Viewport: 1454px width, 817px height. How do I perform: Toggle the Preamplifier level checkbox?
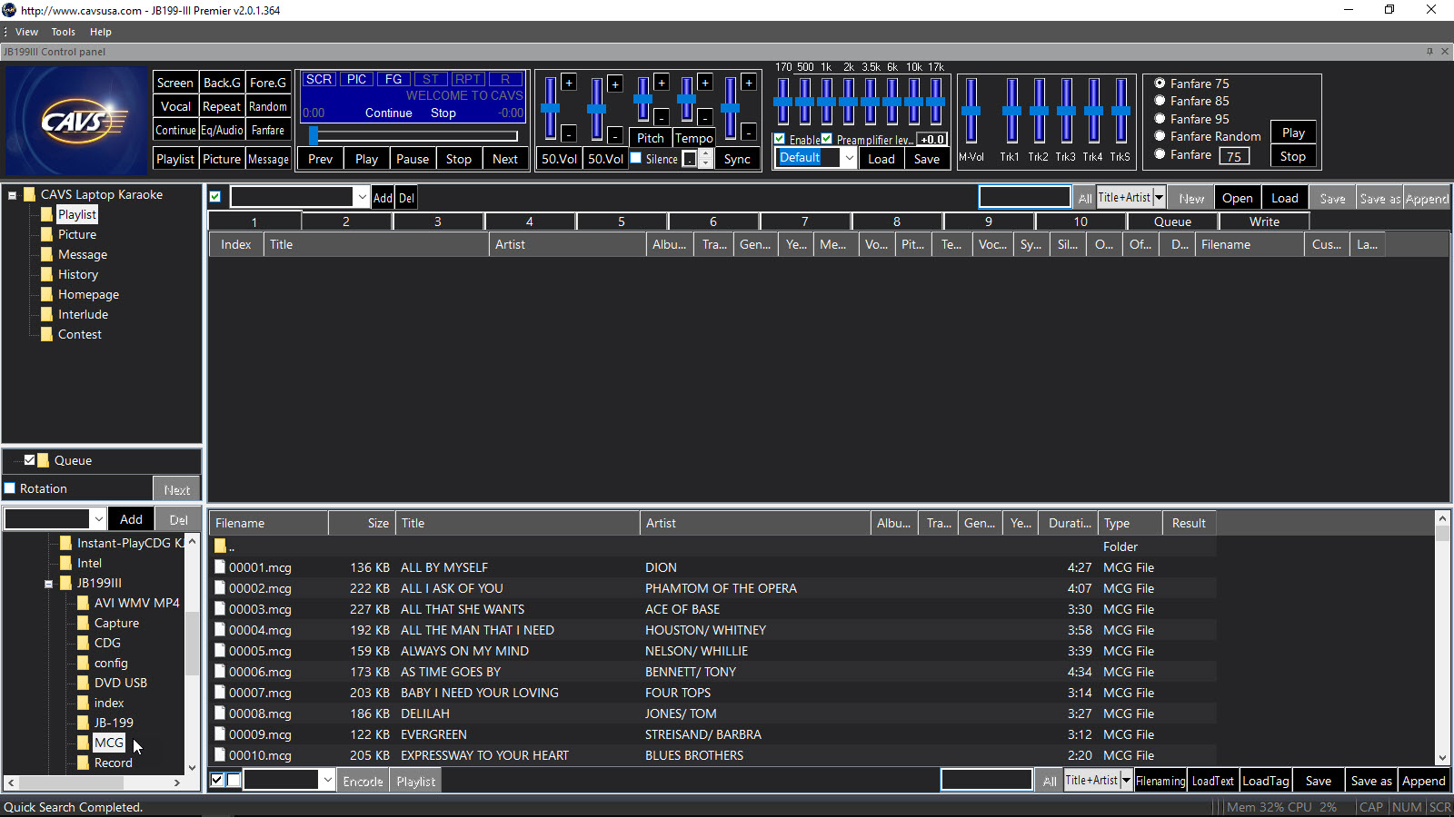[827, 139]
